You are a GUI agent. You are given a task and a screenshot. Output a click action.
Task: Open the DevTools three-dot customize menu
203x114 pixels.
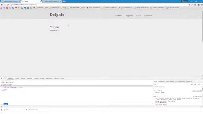tap(199, 78)
